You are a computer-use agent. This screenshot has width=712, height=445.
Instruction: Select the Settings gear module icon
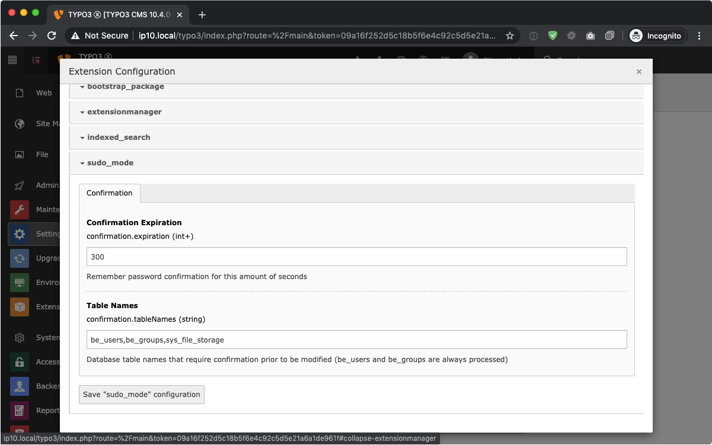[20, 234]
